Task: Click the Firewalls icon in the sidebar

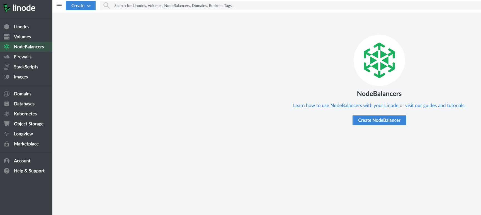Action: coord(7,57)
